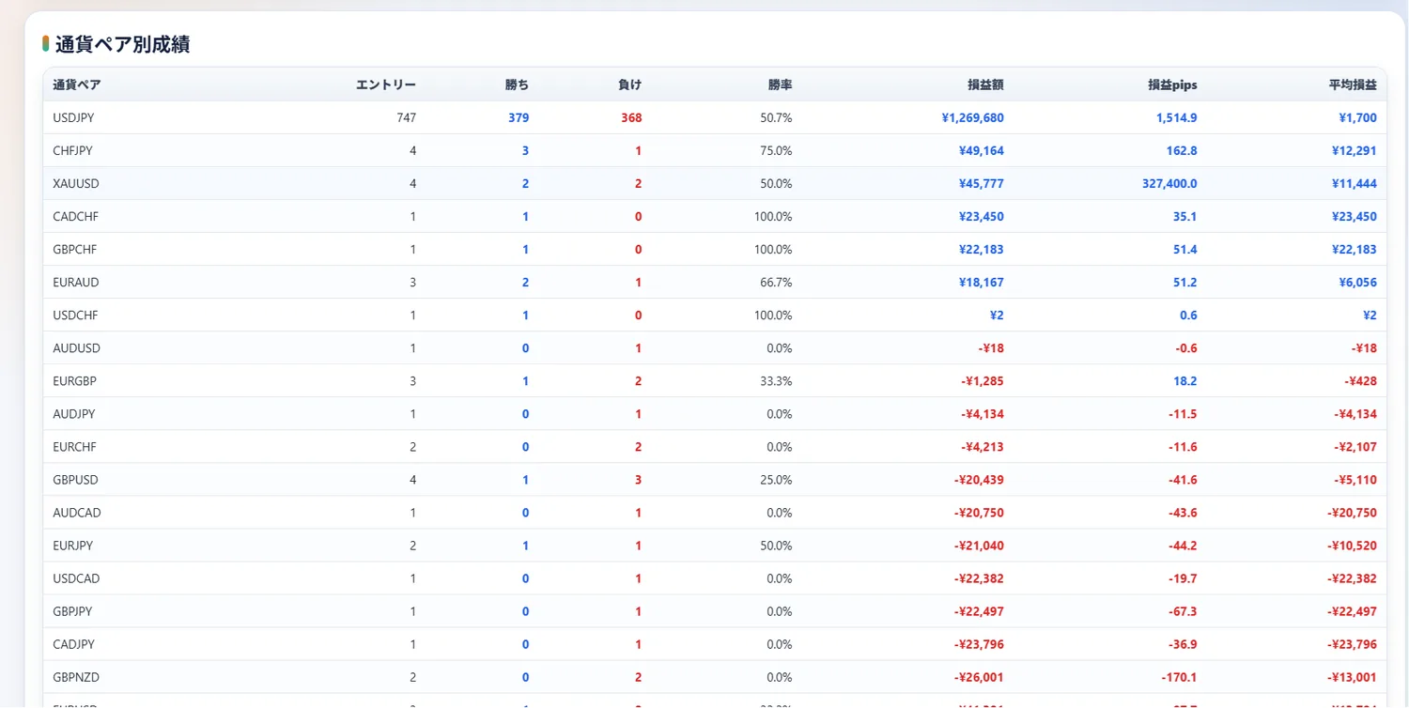Click the GBPJPY pair name
1409x708 pixels.
pyautogui.click(x=73, y=611)
